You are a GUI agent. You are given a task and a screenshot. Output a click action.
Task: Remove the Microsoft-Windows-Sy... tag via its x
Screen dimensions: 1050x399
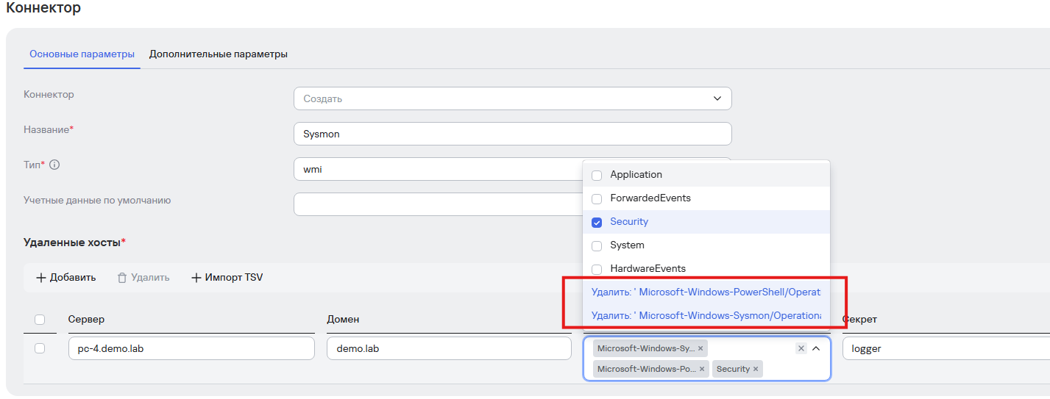coord(700,348)
